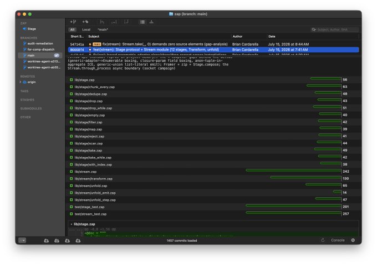Click green diffstat bar showing 130 lines
Screen dimensions: 377x265
tap(305, 178)
